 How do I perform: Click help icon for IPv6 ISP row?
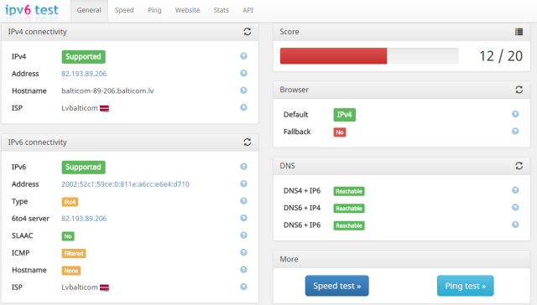click(243, 287)
